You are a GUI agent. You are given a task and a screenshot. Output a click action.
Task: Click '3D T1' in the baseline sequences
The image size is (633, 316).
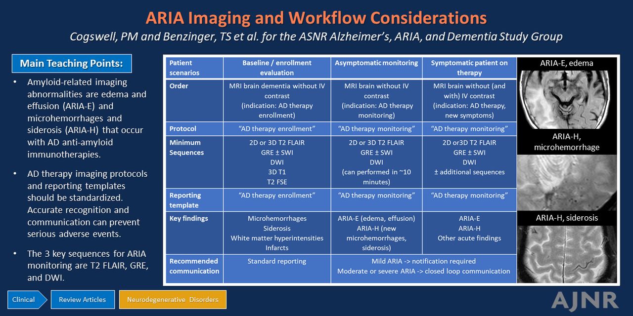tap(277, 172)
